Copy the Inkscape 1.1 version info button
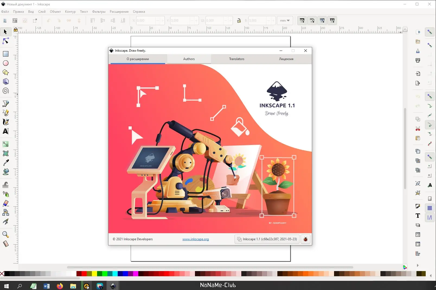 267,239
